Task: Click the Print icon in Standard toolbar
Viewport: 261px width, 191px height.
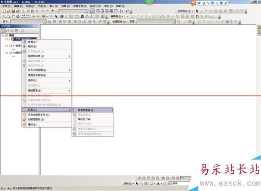Action: click(18, 11)
